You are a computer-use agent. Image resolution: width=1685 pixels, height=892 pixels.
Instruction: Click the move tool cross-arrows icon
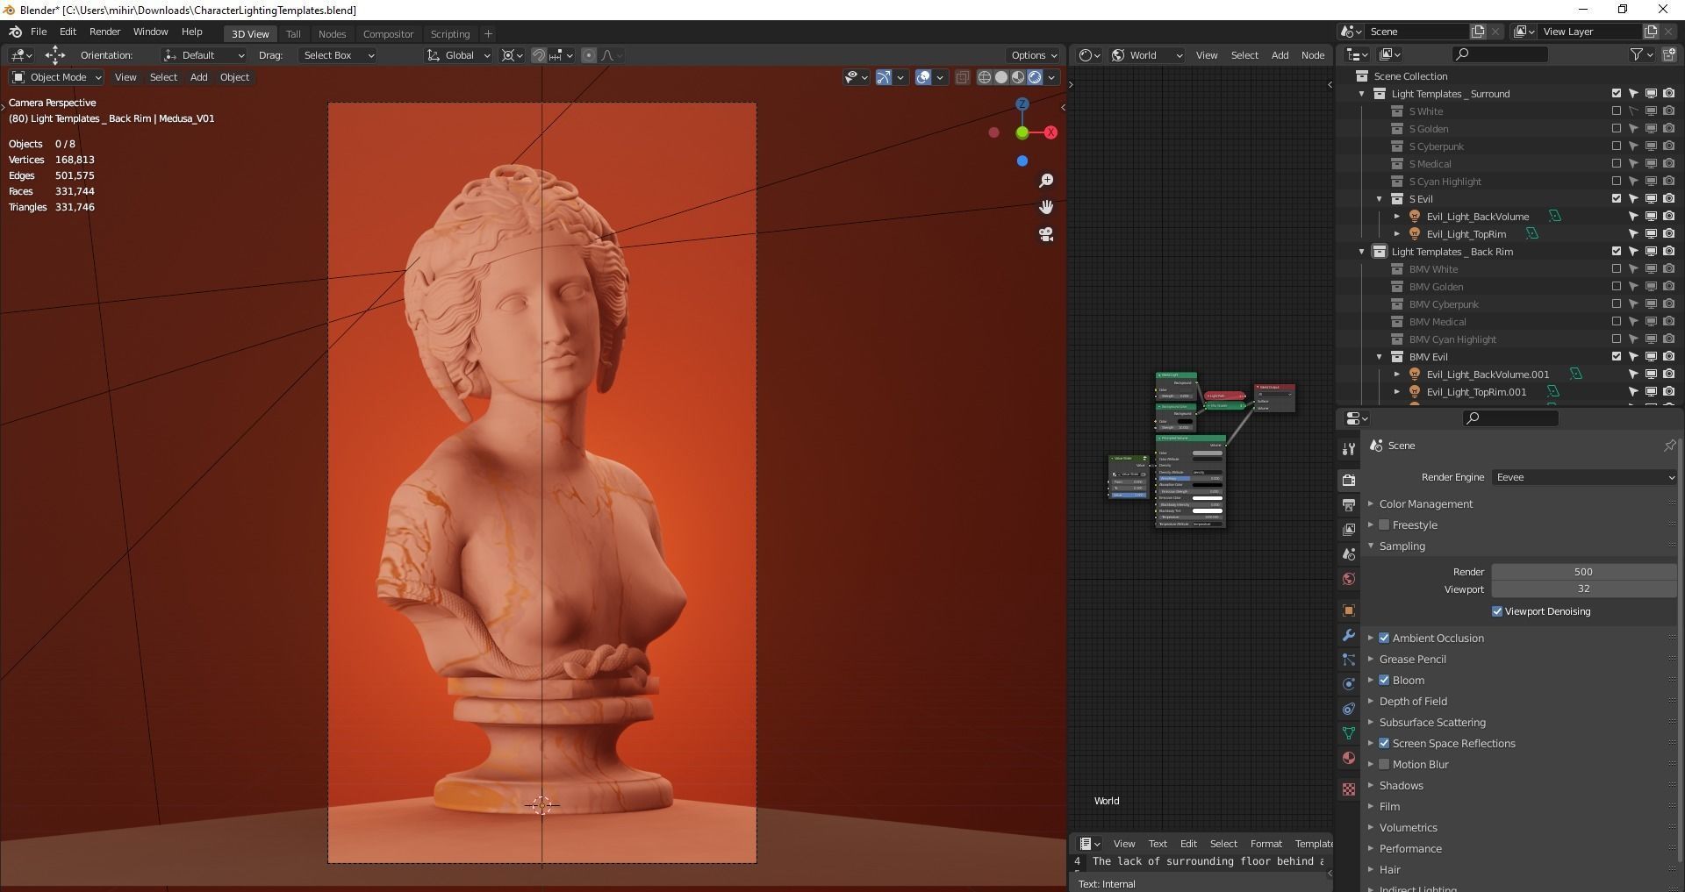[54, 54]
